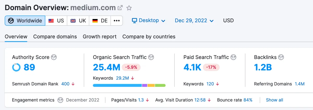Click globe icon beside Backlinks
The height and width of the screenshot is (110, 313).
(281, 57)
